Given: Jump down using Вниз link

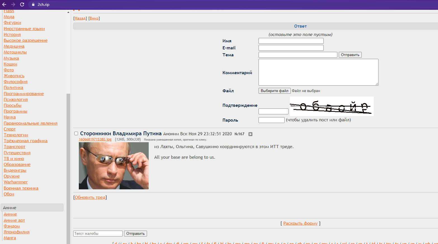Looking at the screenshot, I should [94, 18].
